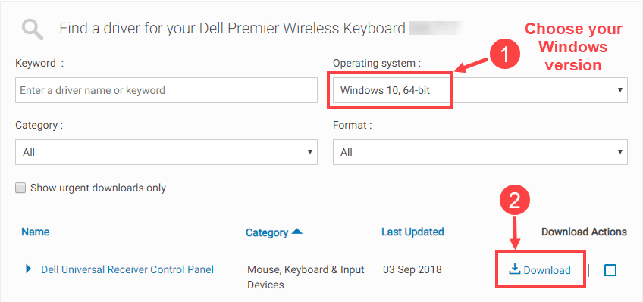Viewport: 643px width, 302px height.
Task: Click the magnifying glass search icon
Action: click(x=33, y=30)
